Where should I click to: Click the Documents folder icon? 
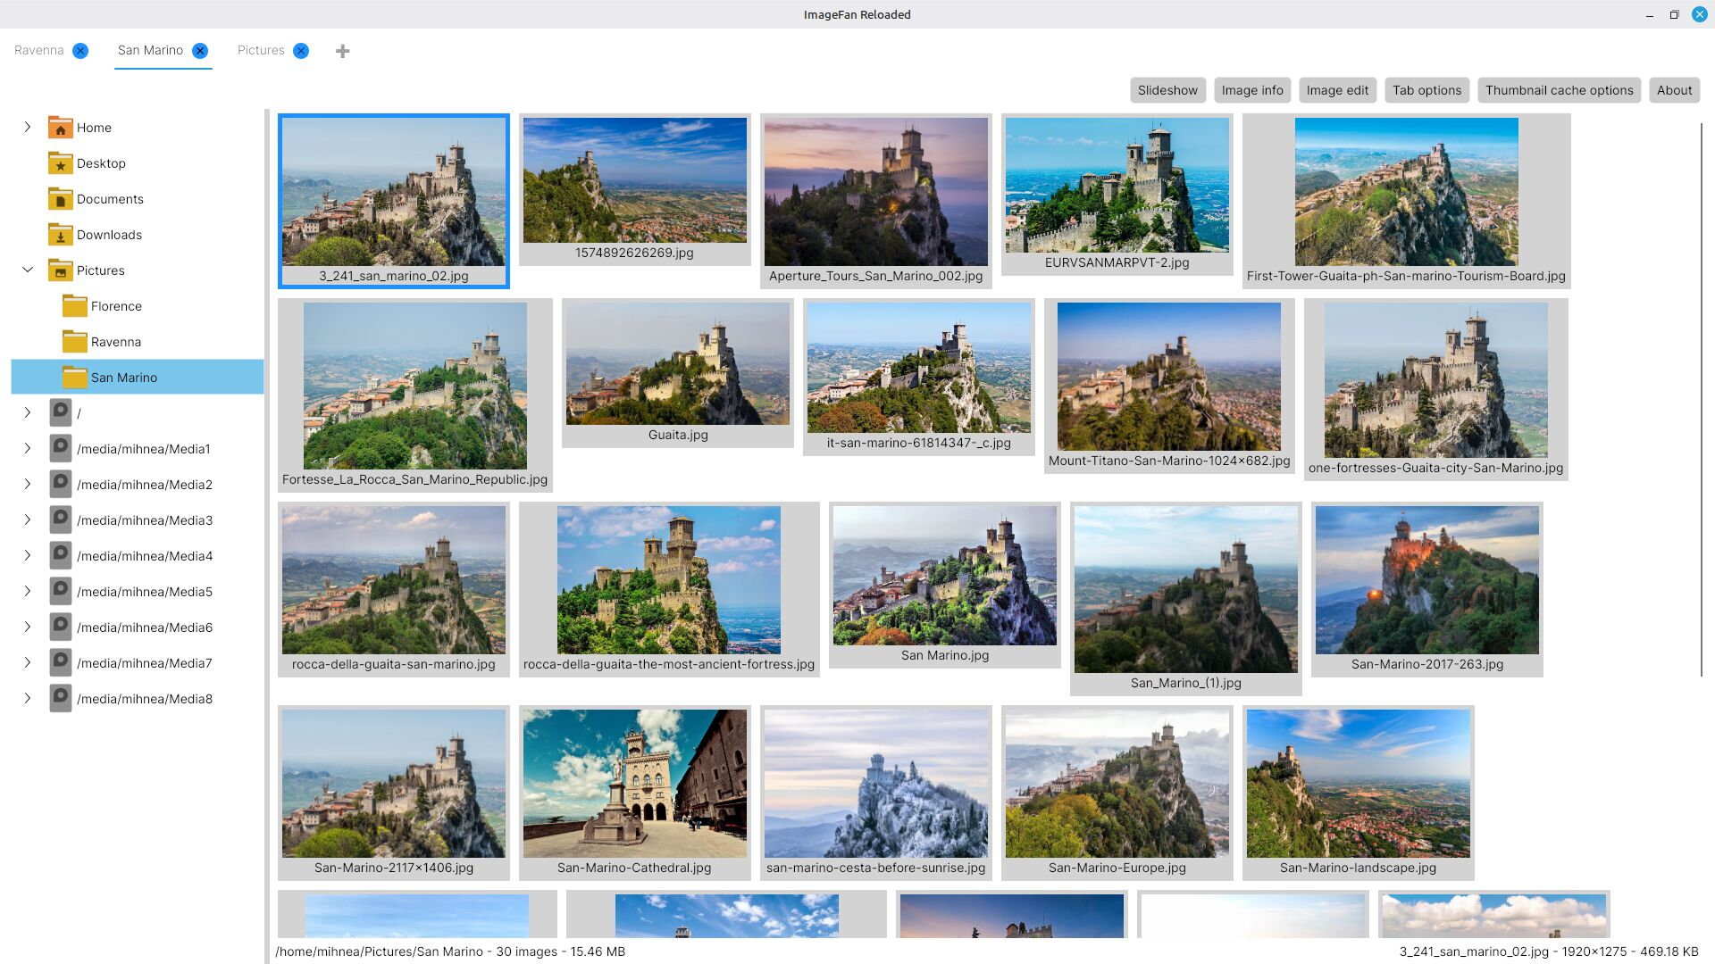(x=60, y=199)
